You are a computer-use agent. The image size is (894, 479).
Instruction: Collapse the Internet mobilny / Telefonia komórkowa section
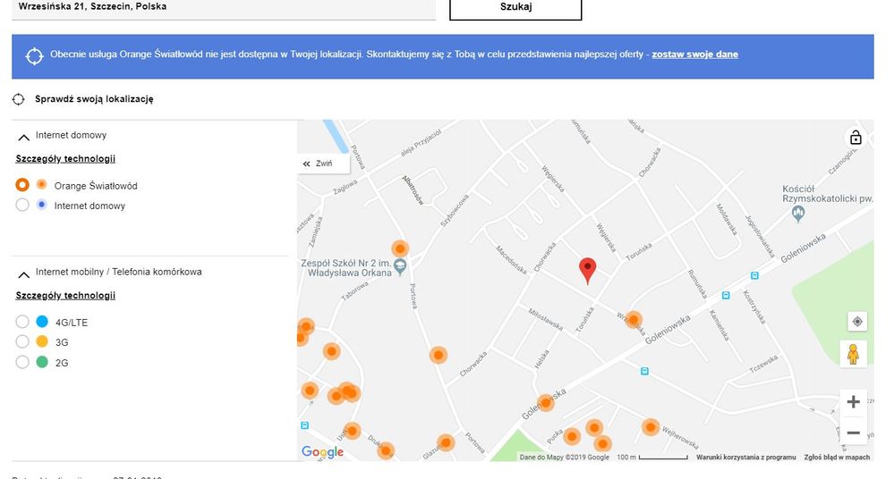tap(23, 273)
